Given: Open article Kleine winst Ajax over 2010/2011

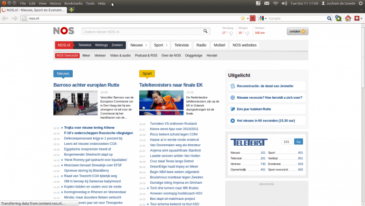Looking at the screenshot, I should click(174, 129).
